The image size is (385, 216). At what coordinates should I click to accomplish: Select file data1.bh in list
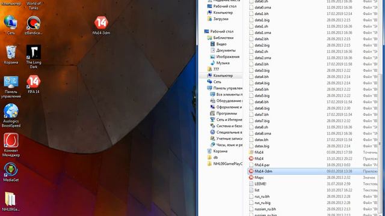[x=313, y=14]
